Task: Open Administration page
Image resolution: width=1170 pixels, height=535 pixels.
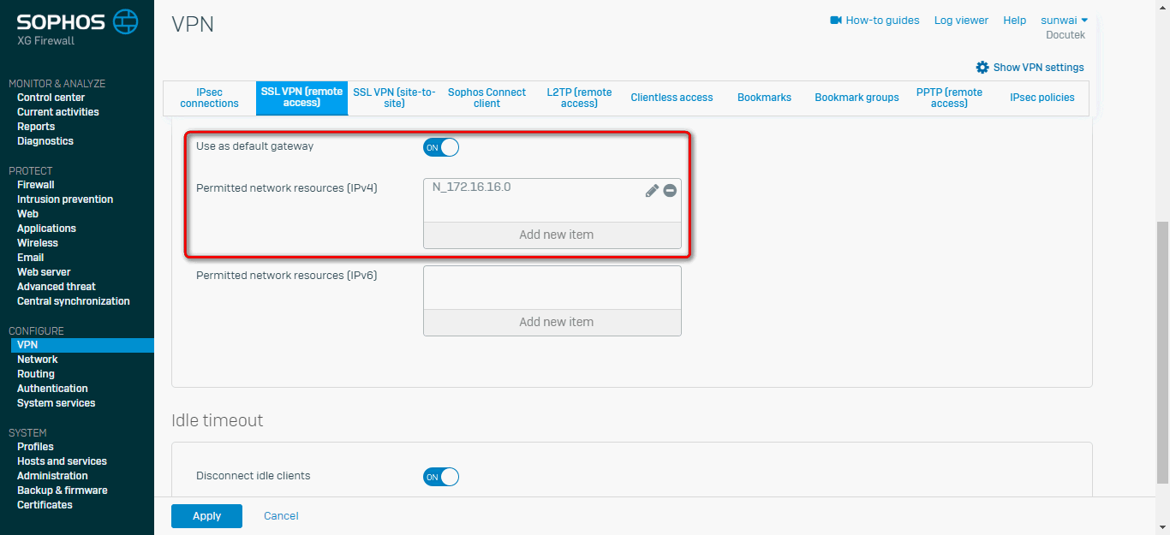Action: (x=52, y=476)
